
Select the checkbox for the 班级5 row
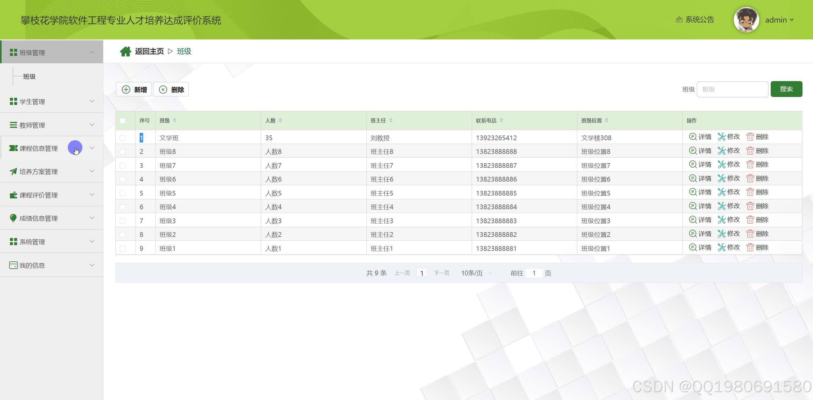tap(122, 193)
